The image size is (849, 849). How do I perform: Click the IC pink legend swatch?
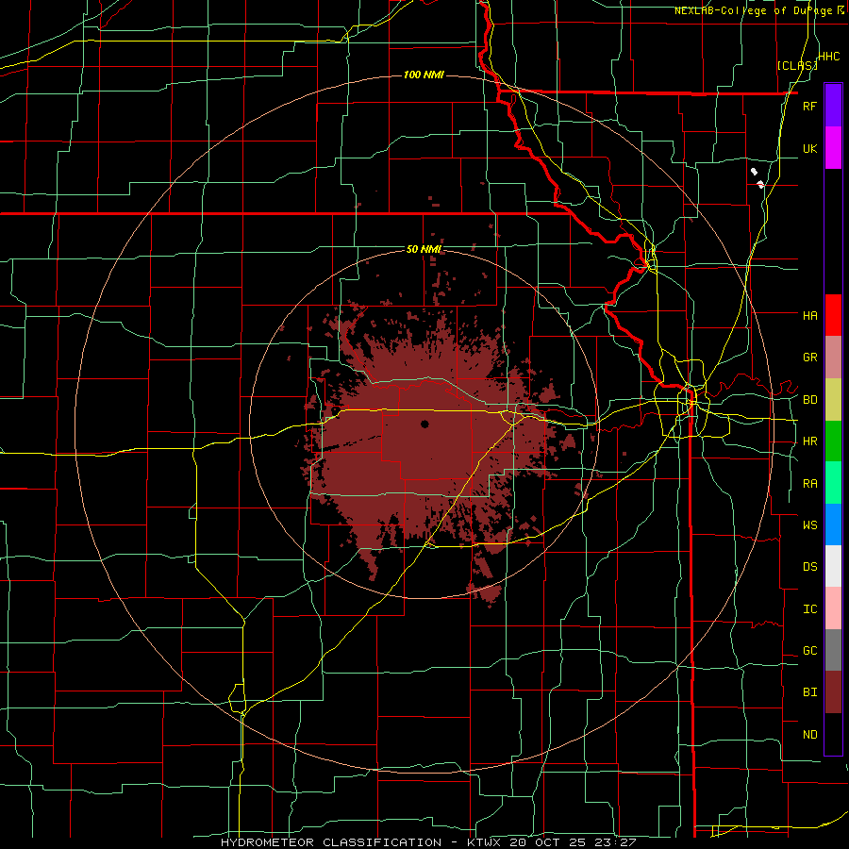click(833, 608)
